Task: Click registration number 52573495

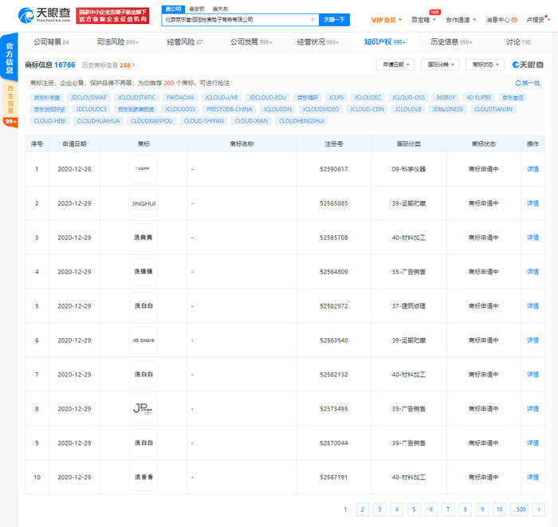Action: 333,409
